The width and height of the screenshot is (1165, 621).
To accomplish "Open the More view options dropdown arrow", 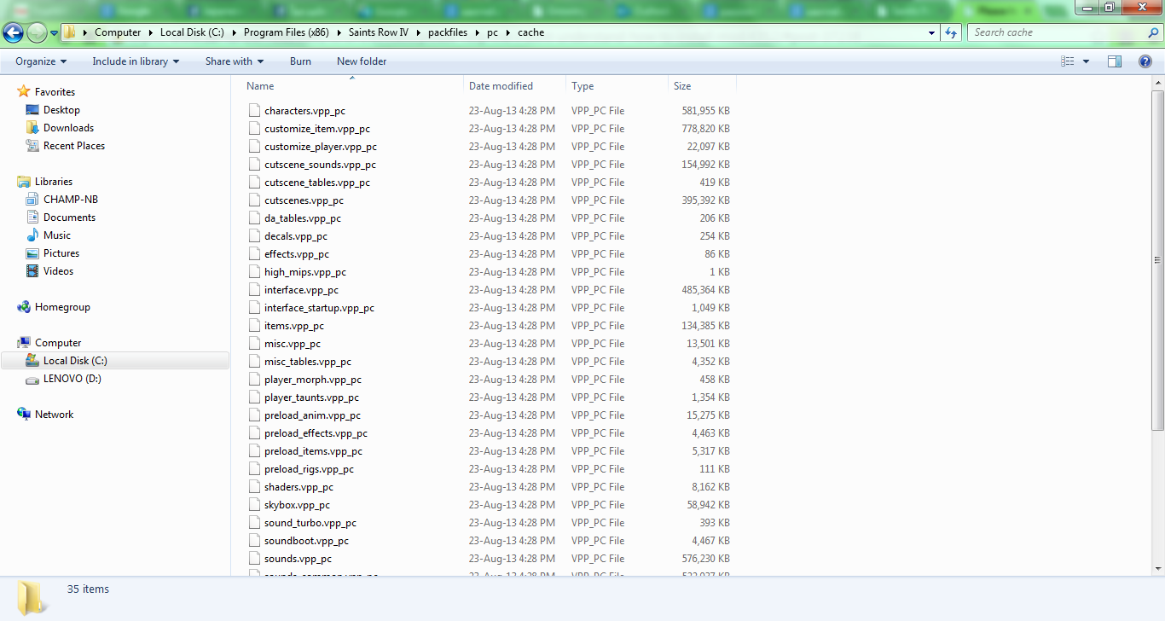I will click(x=1086, y=61).
